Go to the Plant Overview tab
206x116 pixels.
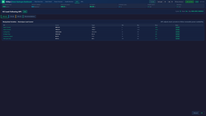39,2
